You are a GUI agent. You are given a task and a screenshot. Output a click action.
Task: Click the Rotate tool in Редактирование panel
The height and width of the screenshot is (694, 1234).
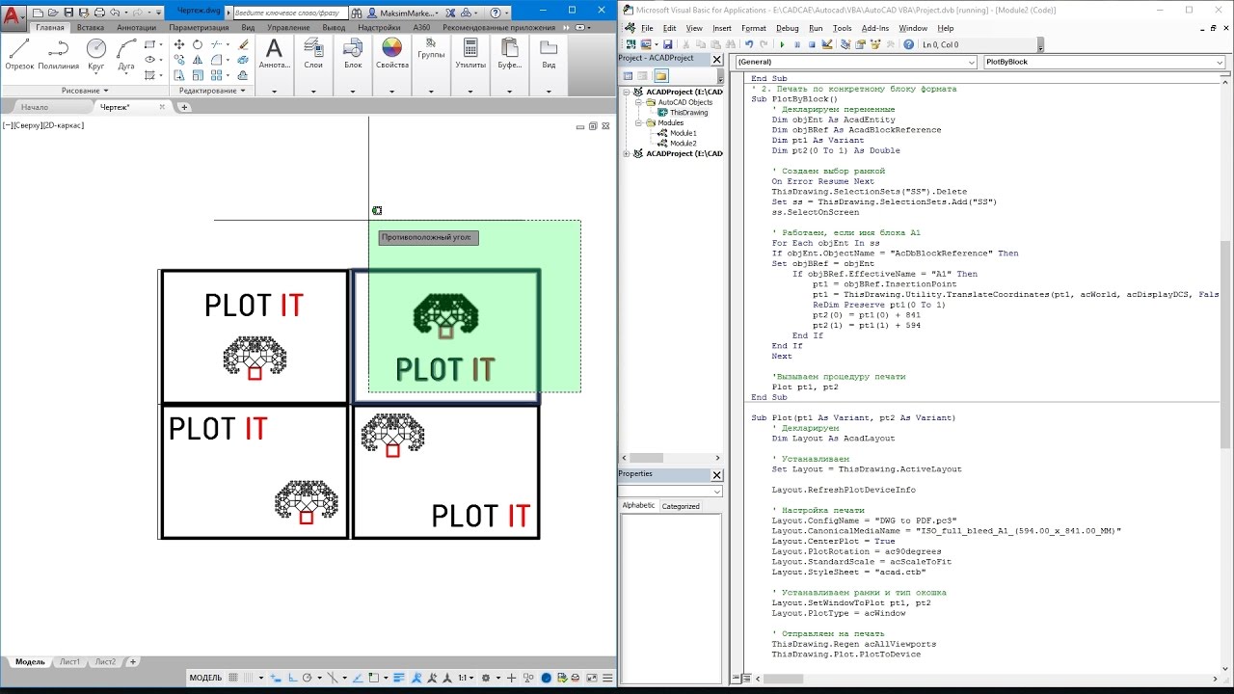click(198, 44)
